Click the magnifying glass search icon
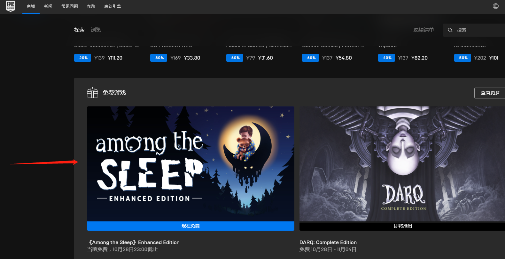 [450, 30]
